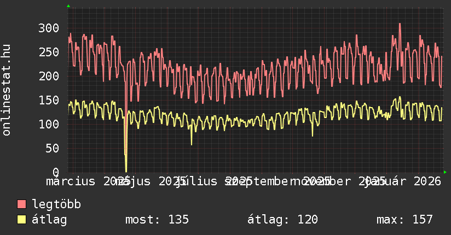This screenshot has height=235, width=451.
Task: Click the red legtöbb legend color swatch
Action: coord(22,204)
